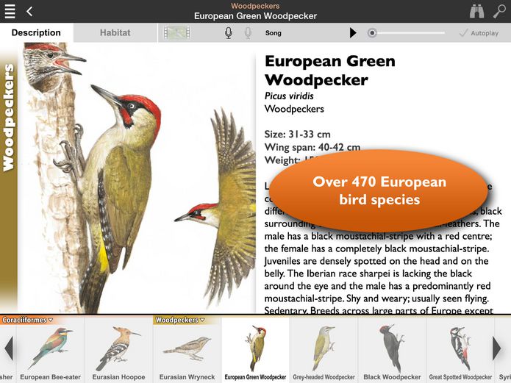Select the greyed-out microphone icon
Screen dimensions: 511x383
point(248,33)
